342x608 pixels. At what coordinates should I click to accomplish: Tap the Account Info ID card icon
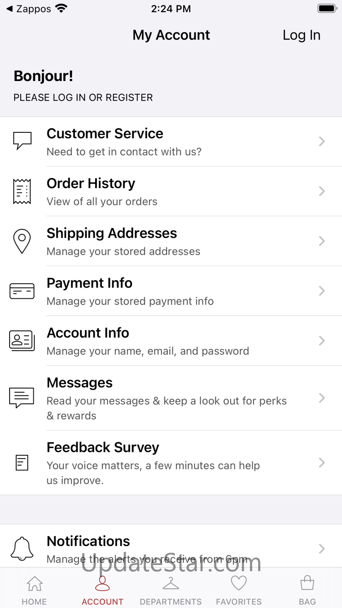[22, 341]
